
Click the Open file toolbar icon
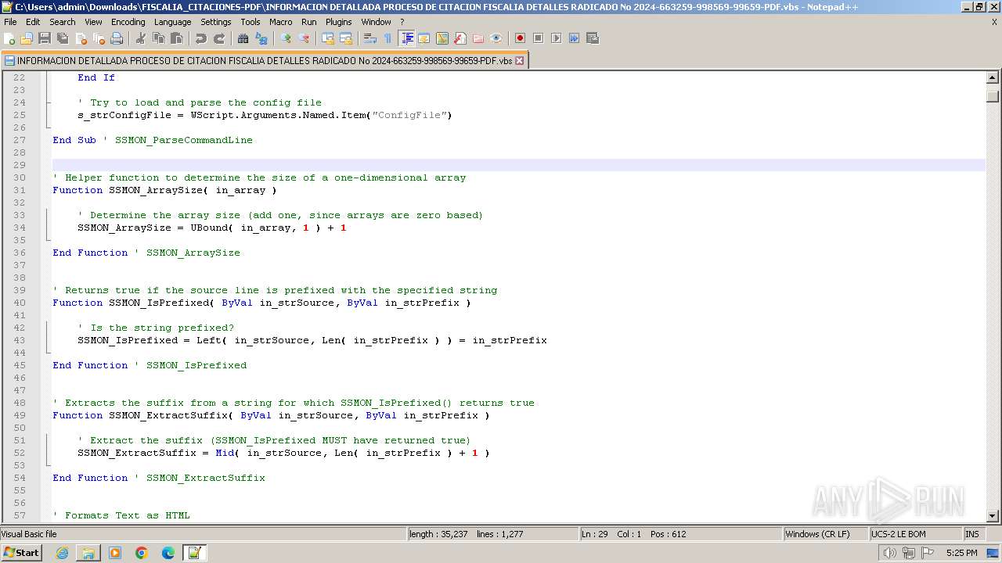(27, 38)
